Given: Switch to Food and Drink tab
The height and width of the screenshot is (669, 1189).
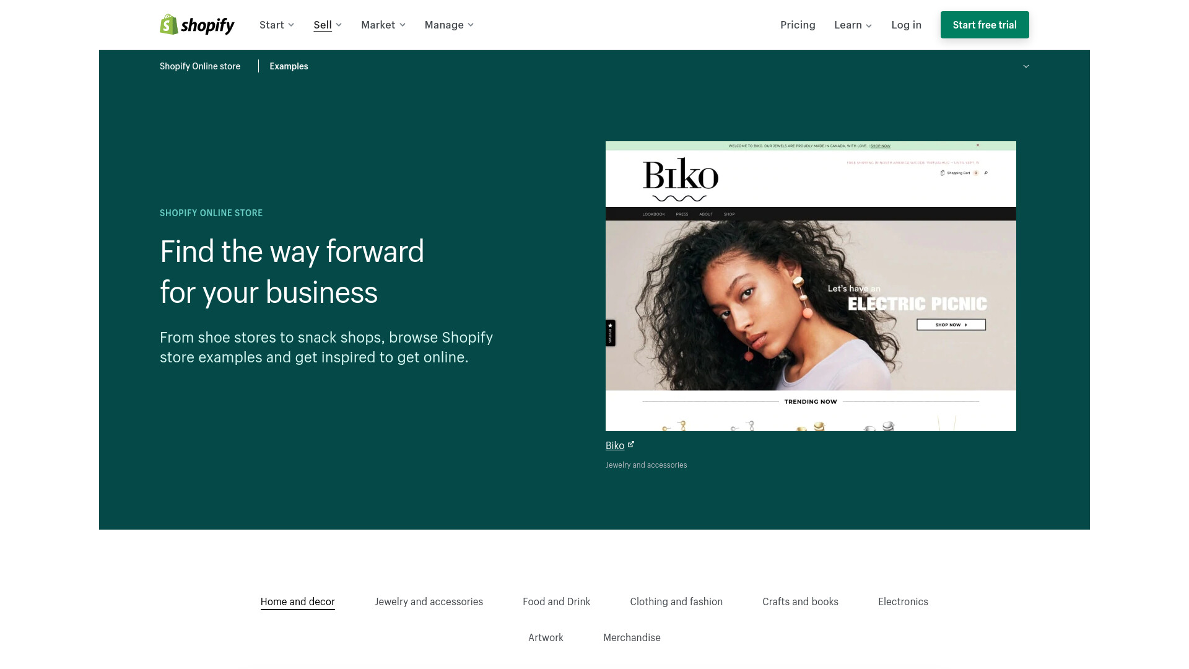Looking at the screenshot, I should click(556, 601).
